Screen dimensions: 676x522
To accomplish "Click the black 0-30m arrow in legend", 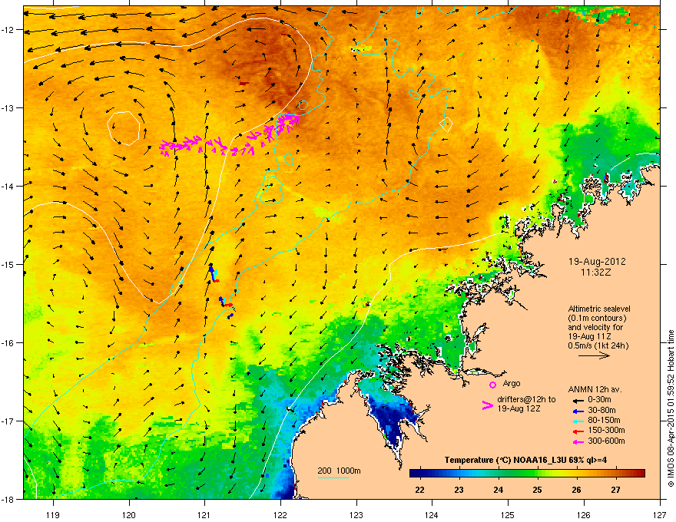I will coord(578,400).
